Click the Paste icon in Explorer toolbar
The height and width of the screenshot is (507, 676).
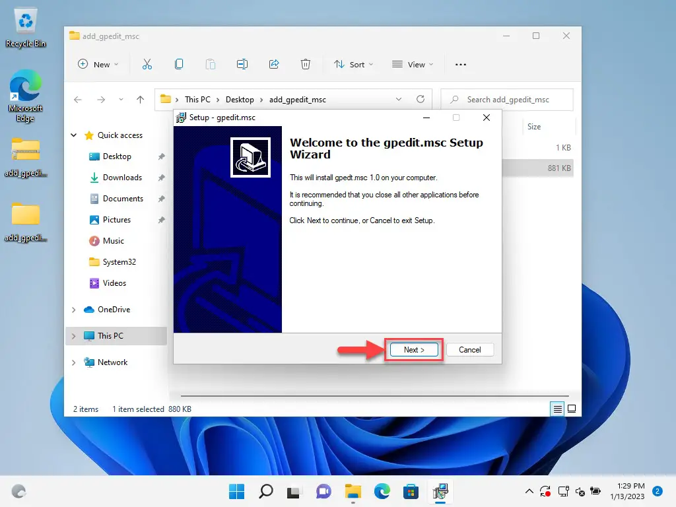[211, 64]
